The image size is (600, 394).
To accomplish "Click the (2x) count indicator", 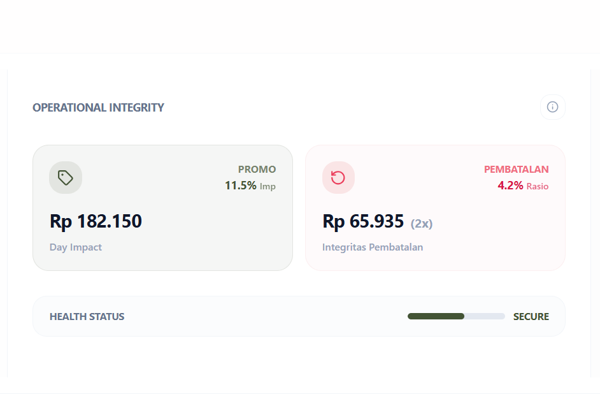I will (x=422, y=224).
